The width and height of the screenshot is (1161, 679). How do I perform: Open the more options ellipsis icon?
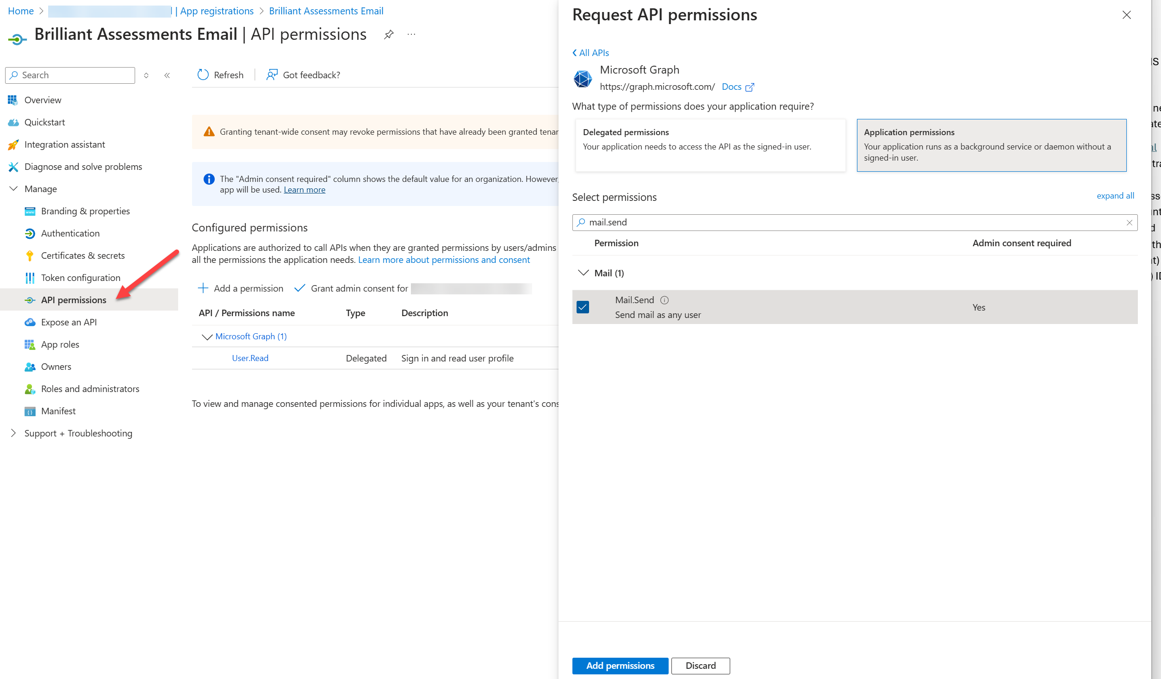[411, 35]
